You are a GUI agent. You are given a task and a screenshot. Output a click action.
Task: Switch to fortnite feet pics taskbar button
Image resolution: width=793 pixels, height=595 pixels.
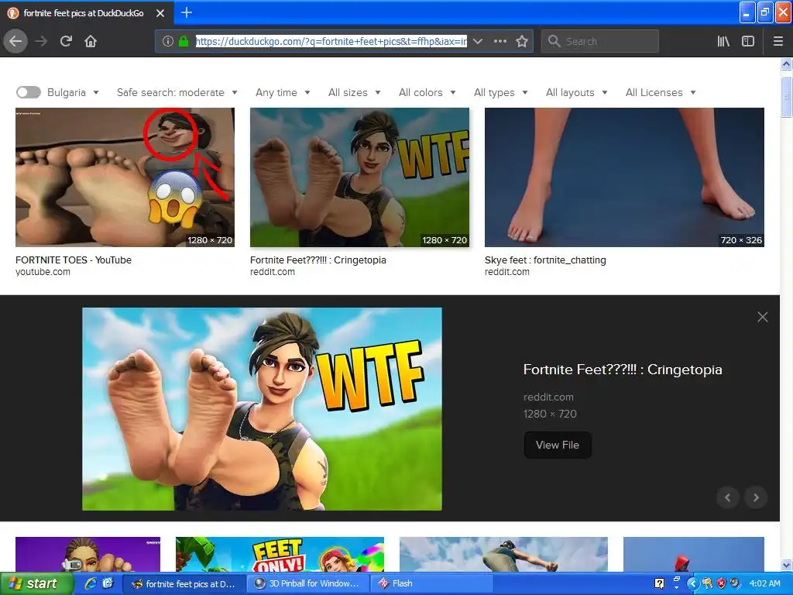[x=184, y=583]
